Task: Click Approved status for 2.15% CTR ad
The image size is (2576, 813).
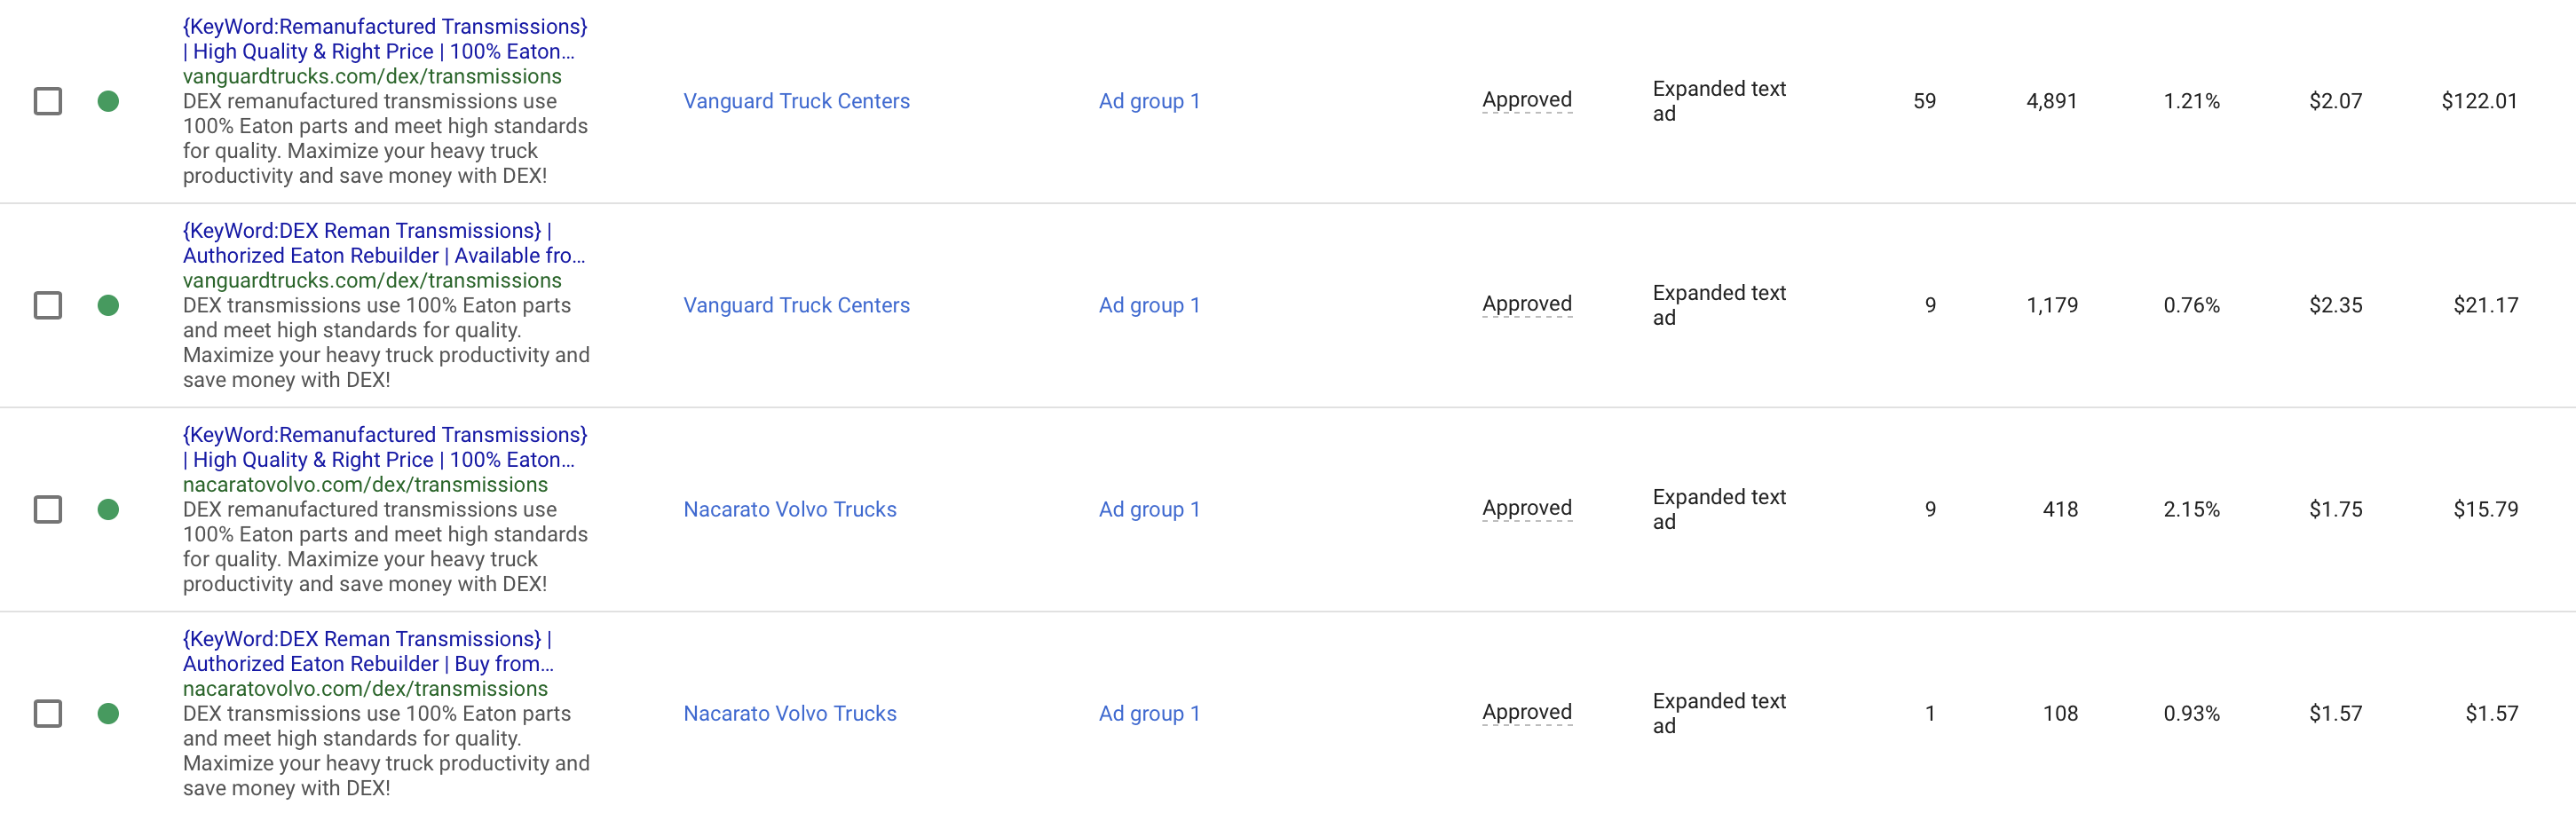Action: [x=1527, y=508]
